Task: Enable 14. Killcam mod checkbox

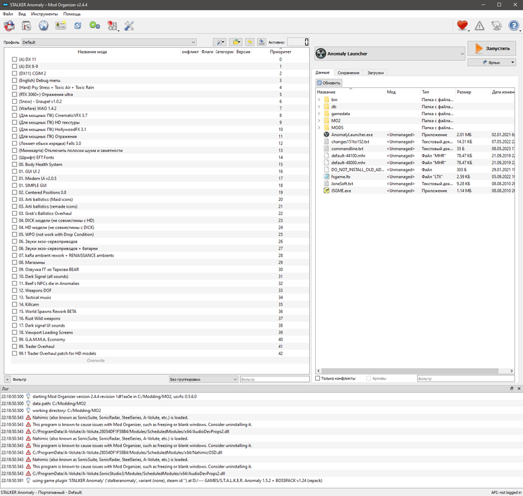Action: tap(15, 304)
